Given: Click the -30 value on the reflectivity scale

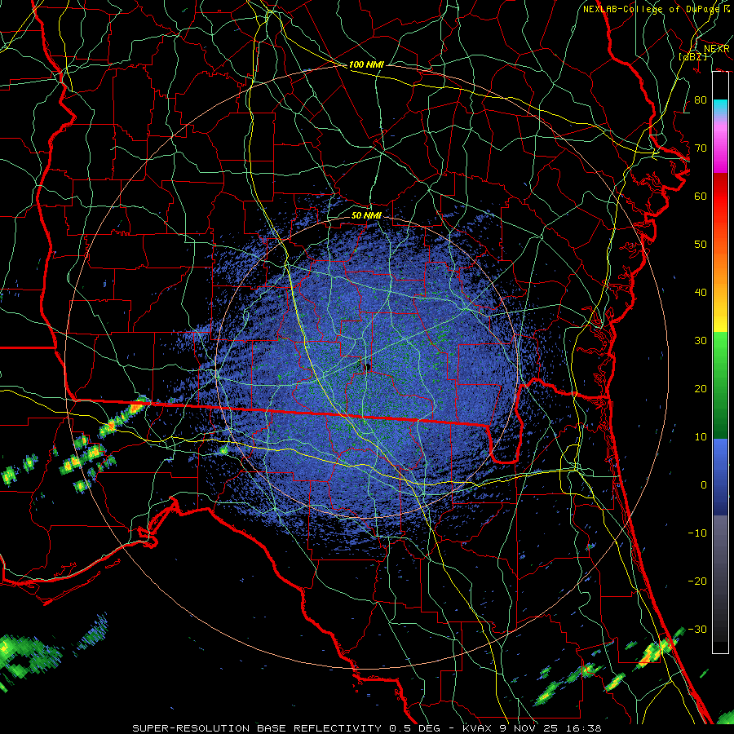Looking at the screenshot, I should [x=697, y=630].
